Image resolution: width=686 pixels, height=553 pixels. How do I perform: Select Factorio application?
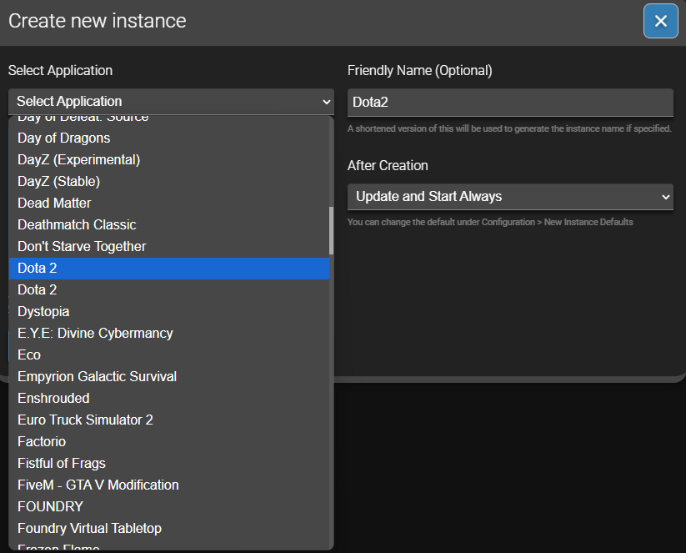(169, 442)
